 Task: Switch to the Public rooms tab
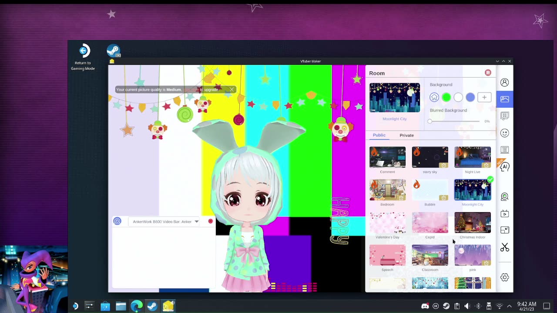tap(379, 135)
